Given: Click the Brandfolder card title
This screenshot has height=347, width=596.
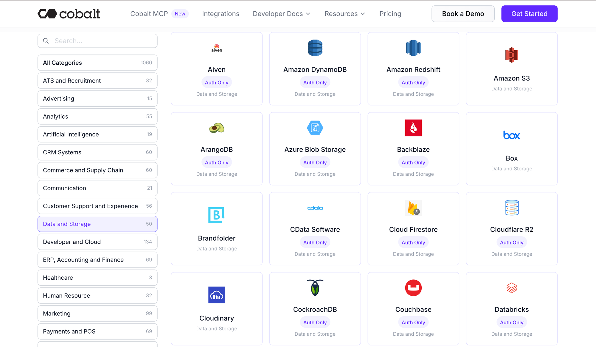Looking at the screenshot, I should click(x=217, y=238).
